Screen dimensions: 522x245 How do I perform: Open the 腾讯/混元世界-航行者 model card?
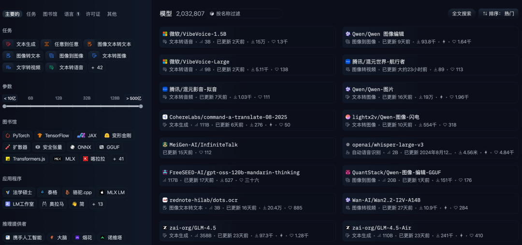click(x=431, y=65)
